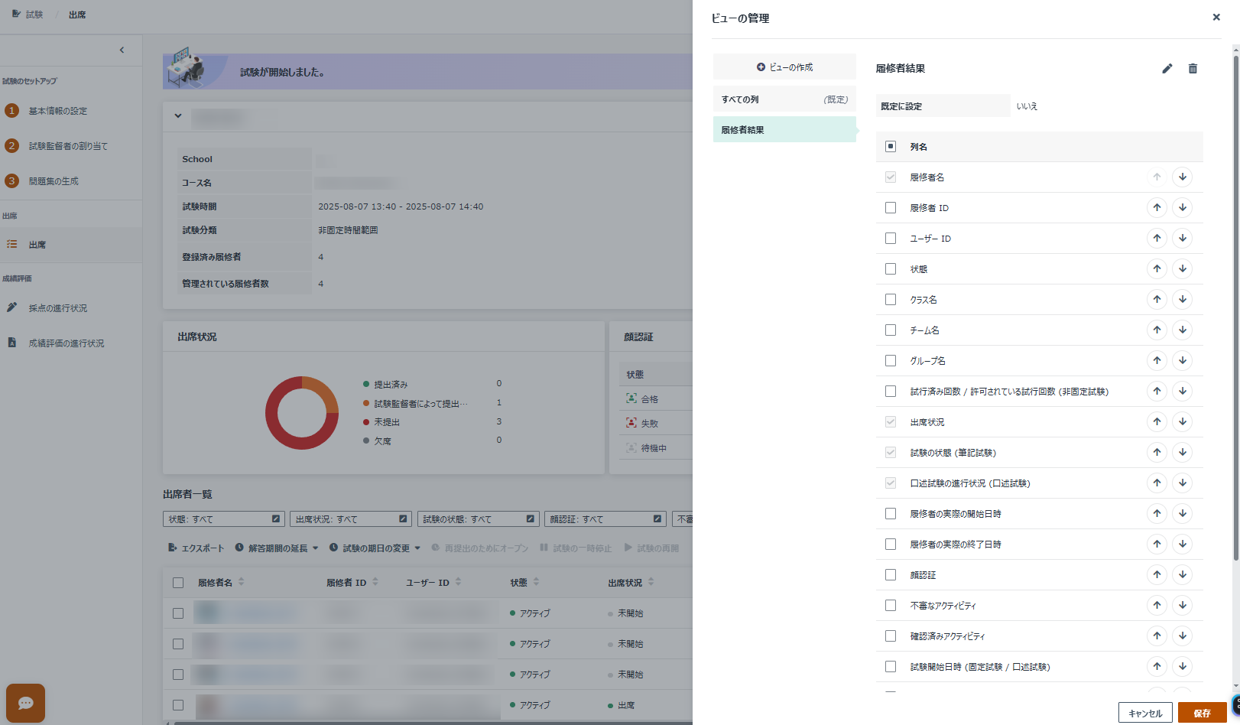This screenshot has height=725, width=1240.
Task: Move 履修者 ID column up with arrow
Action: (x=1157, y=208)
